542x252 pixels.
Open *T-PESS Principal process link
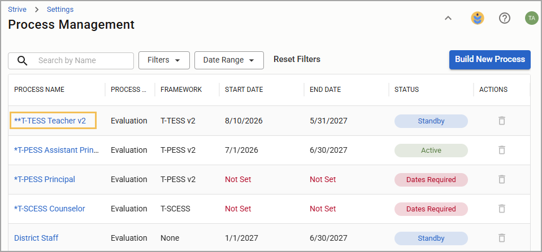click(x=45, y=179)
